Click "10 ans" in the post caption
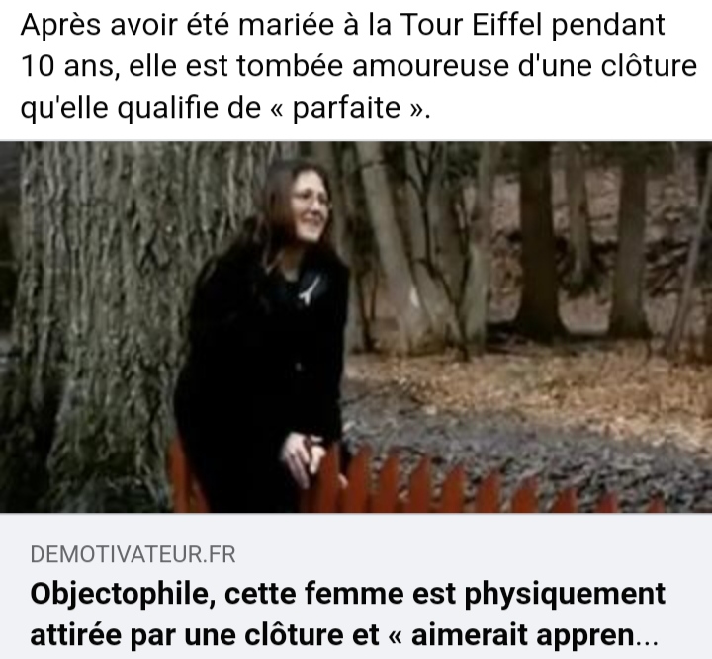 tap(67, 66)
